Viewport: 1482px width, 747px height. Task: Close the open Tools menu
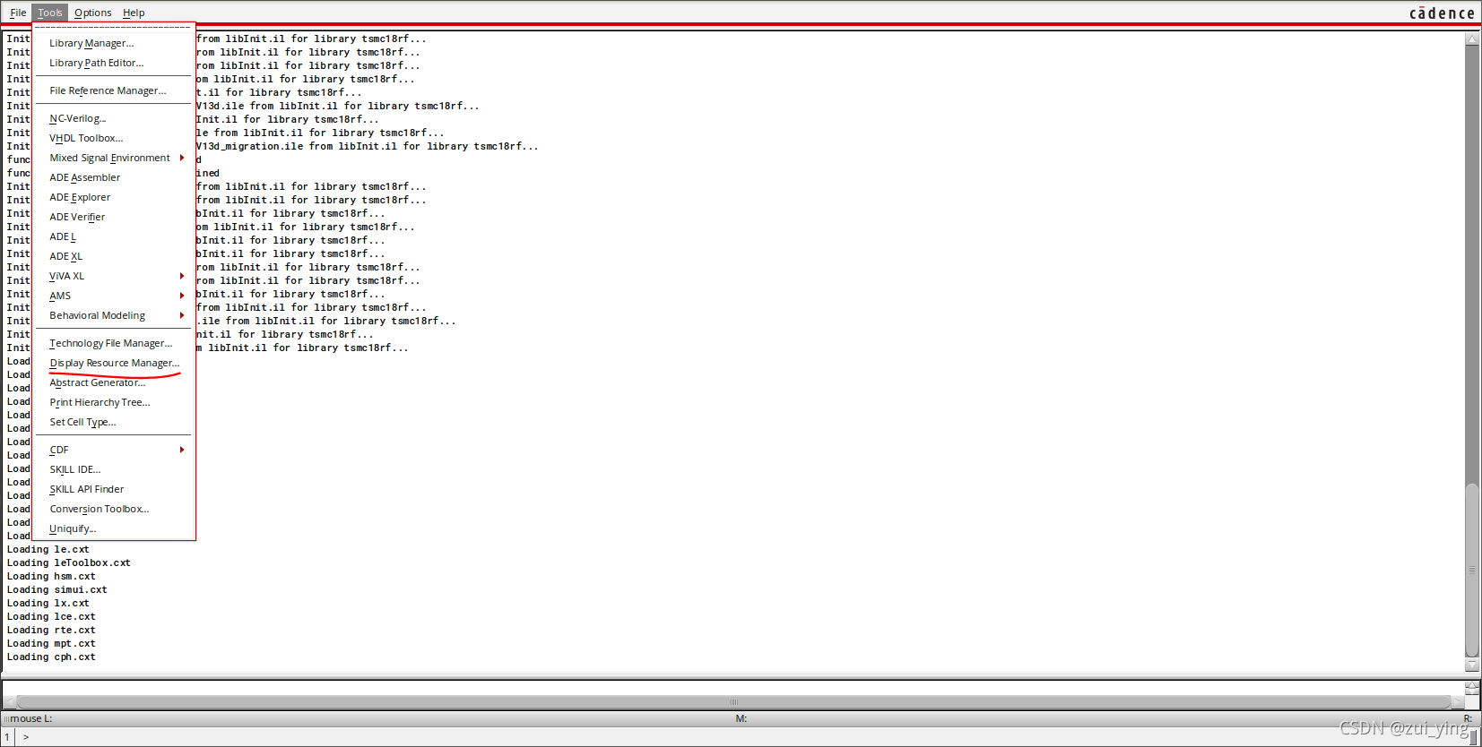pos(50,13)
